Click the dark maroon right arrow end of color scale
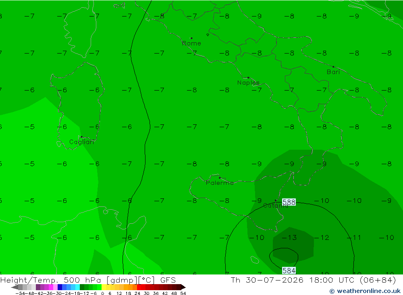 pos(183,287)
